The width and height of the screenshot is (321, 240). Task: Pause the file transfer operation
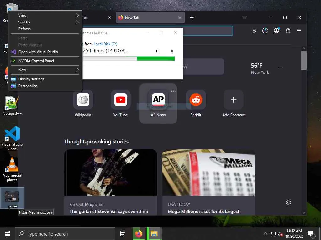[157, 51]
